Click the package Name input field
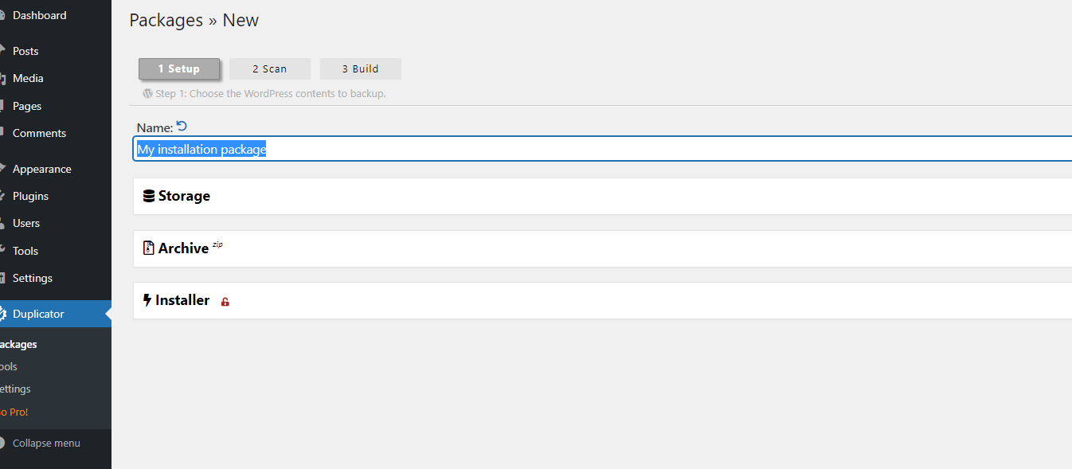 pos(602,149)
